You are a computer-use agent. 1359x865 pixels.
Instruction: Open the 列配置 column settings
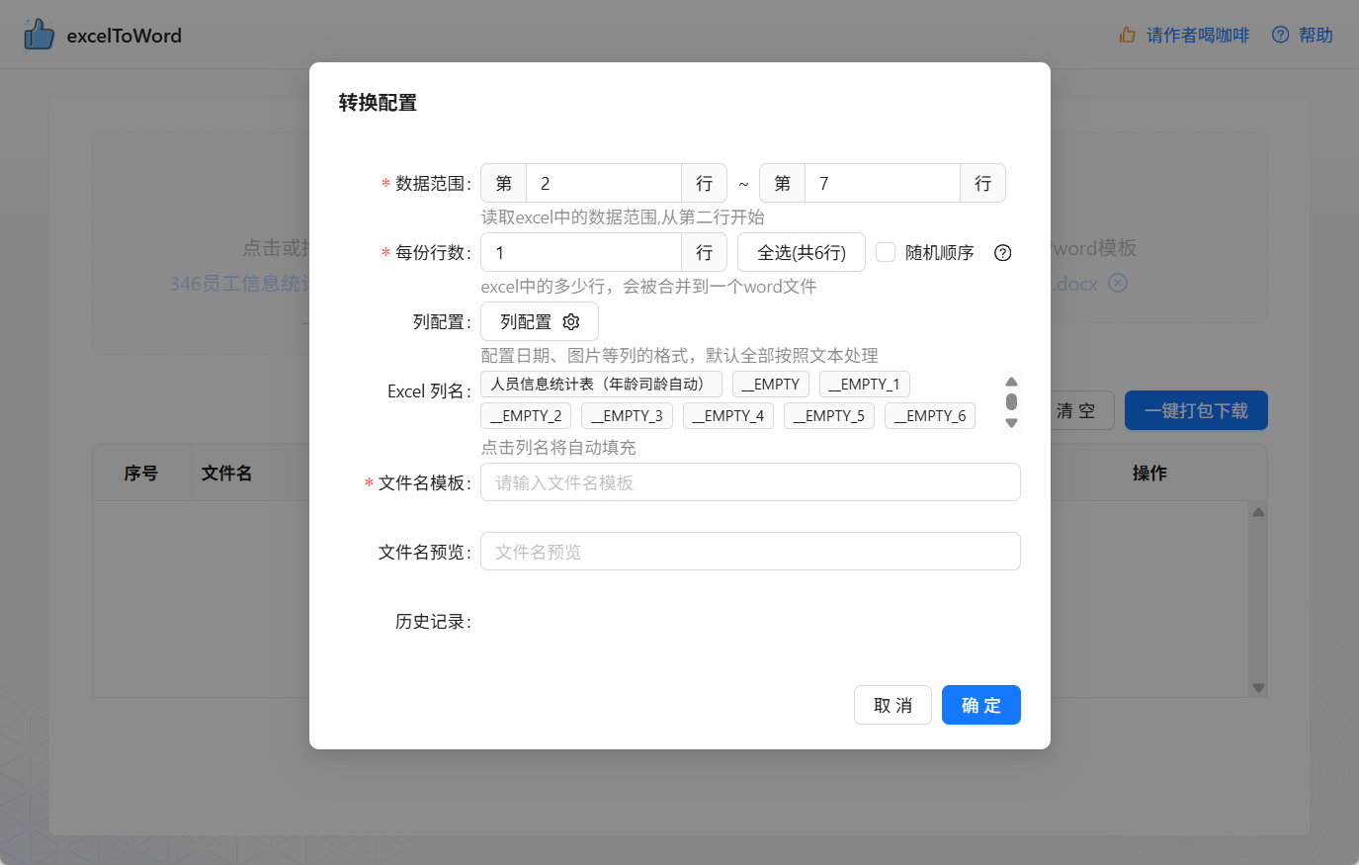[x=539, y=322]
